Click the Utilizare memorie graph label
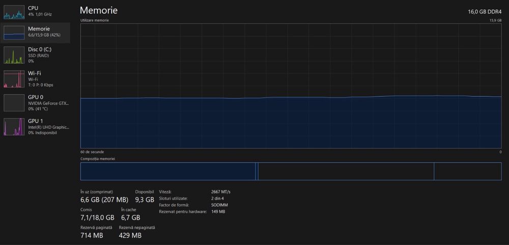Viewport: 509px width, 245px height. pos(95,20)
